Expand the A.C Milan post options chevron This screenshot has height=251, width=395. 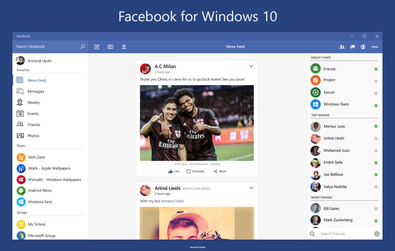tap(251, 66)
